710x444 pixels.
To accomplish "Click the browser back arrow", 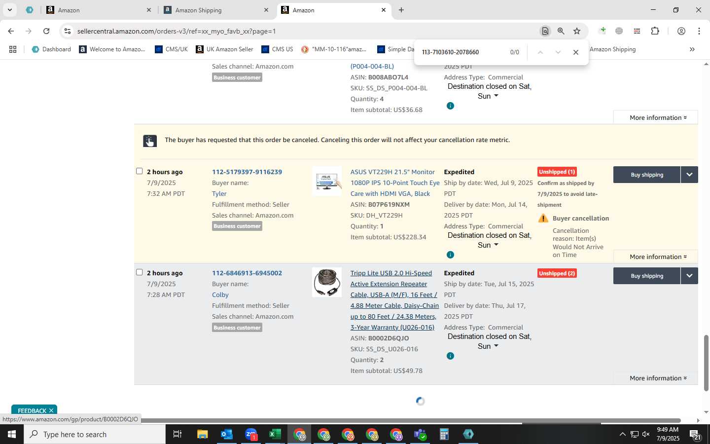I will pos(11,31).
